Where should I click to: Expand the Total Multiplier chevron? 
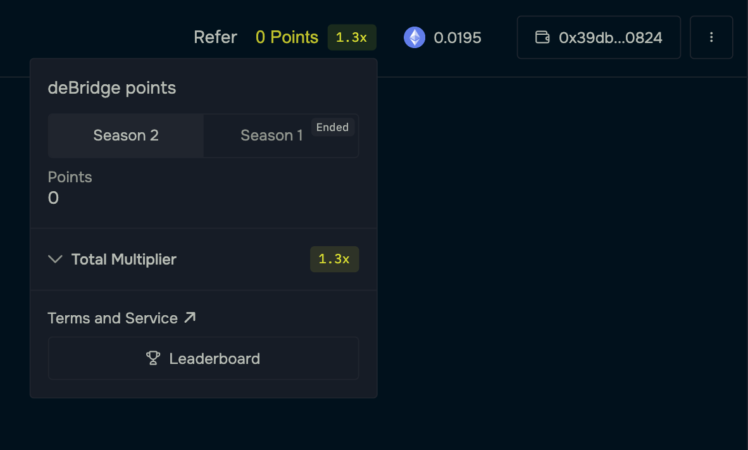[56, 259]
